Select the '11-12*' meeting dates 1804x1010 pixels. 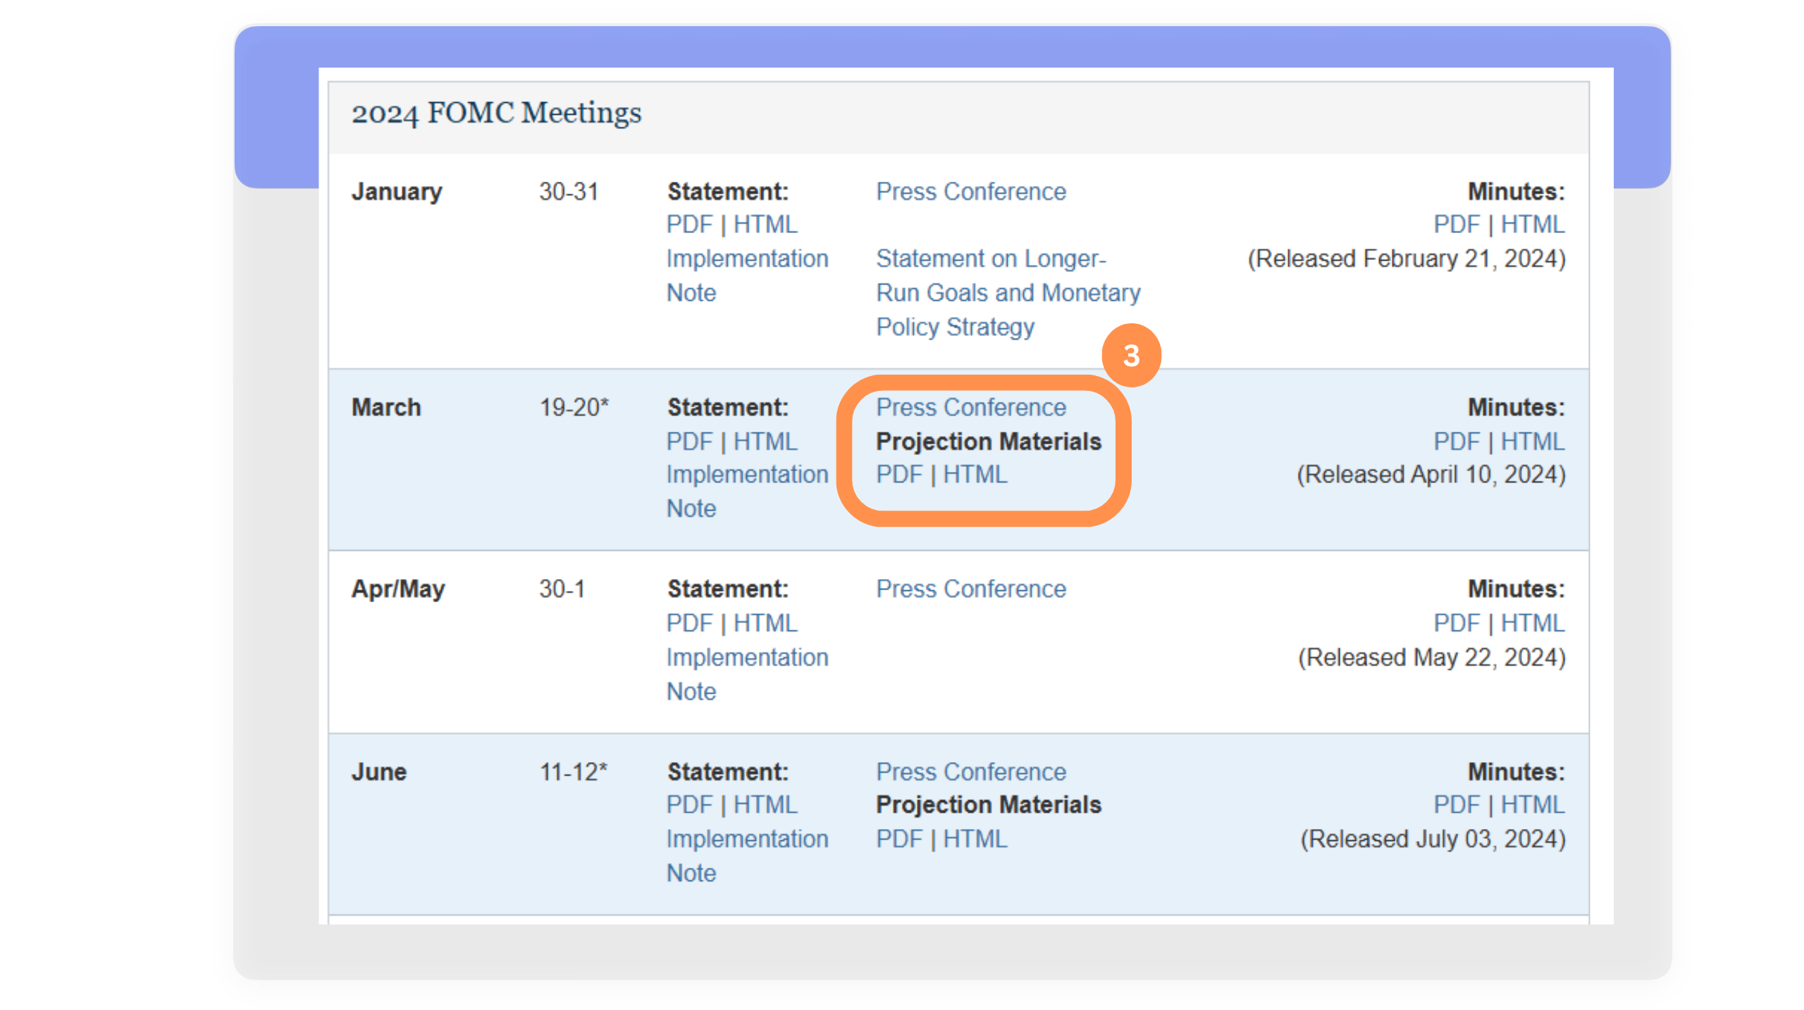573,773
